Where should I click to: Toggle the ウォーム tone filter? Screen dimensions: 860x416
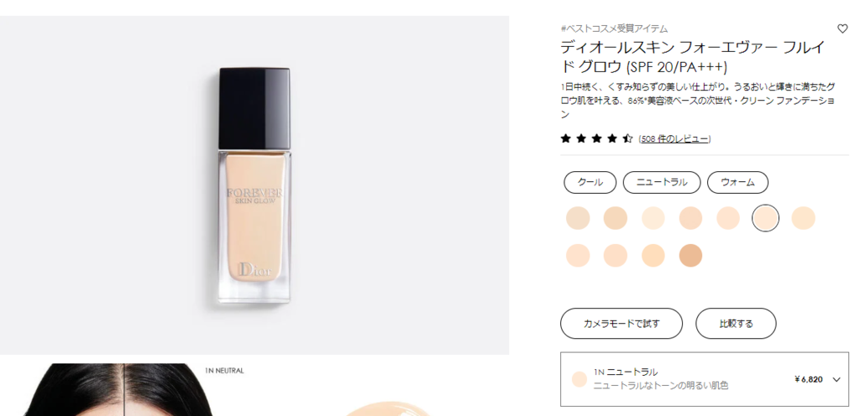(x=737, y=182)
